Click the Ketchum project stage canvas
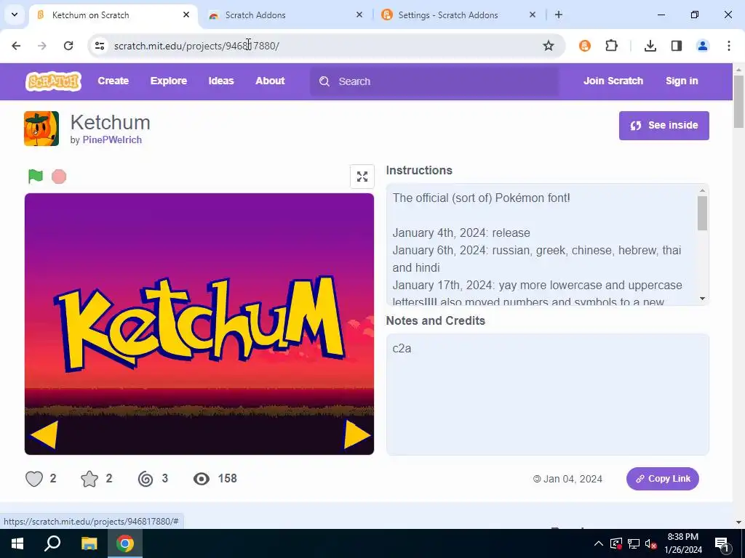 199,324
